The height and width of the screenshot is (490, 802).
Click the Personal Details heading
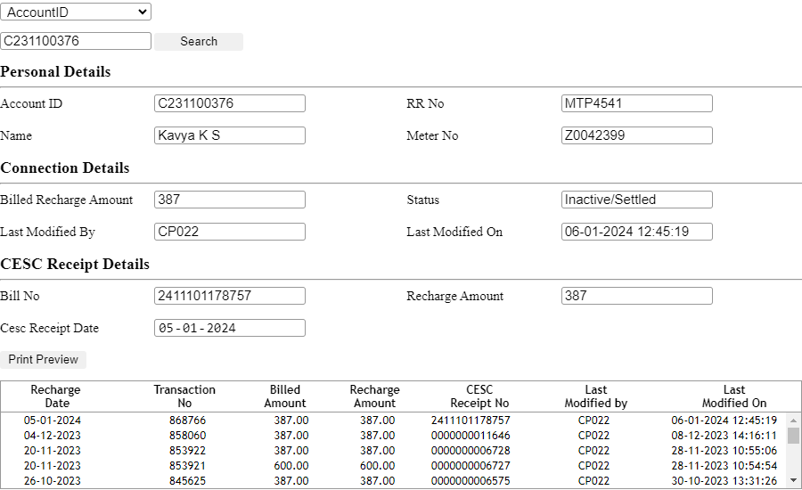(x=55, y=71)
